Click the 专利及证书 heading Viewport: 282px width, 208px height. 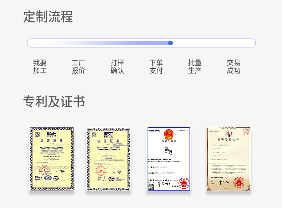(x=54, y=102)
